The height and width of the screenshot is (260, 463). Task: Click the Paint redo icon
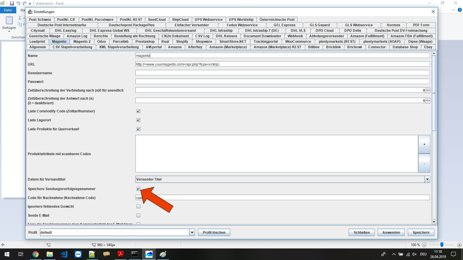(x=25, y=3)
